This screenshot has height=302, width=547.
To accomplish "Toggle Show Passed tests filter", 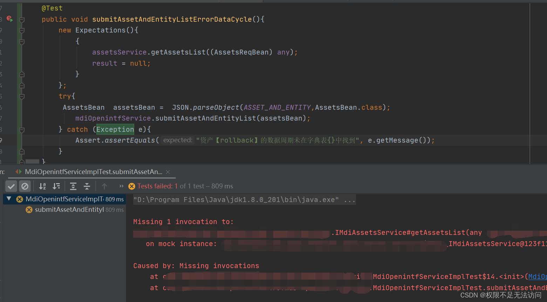I will (x=11, y=186).
